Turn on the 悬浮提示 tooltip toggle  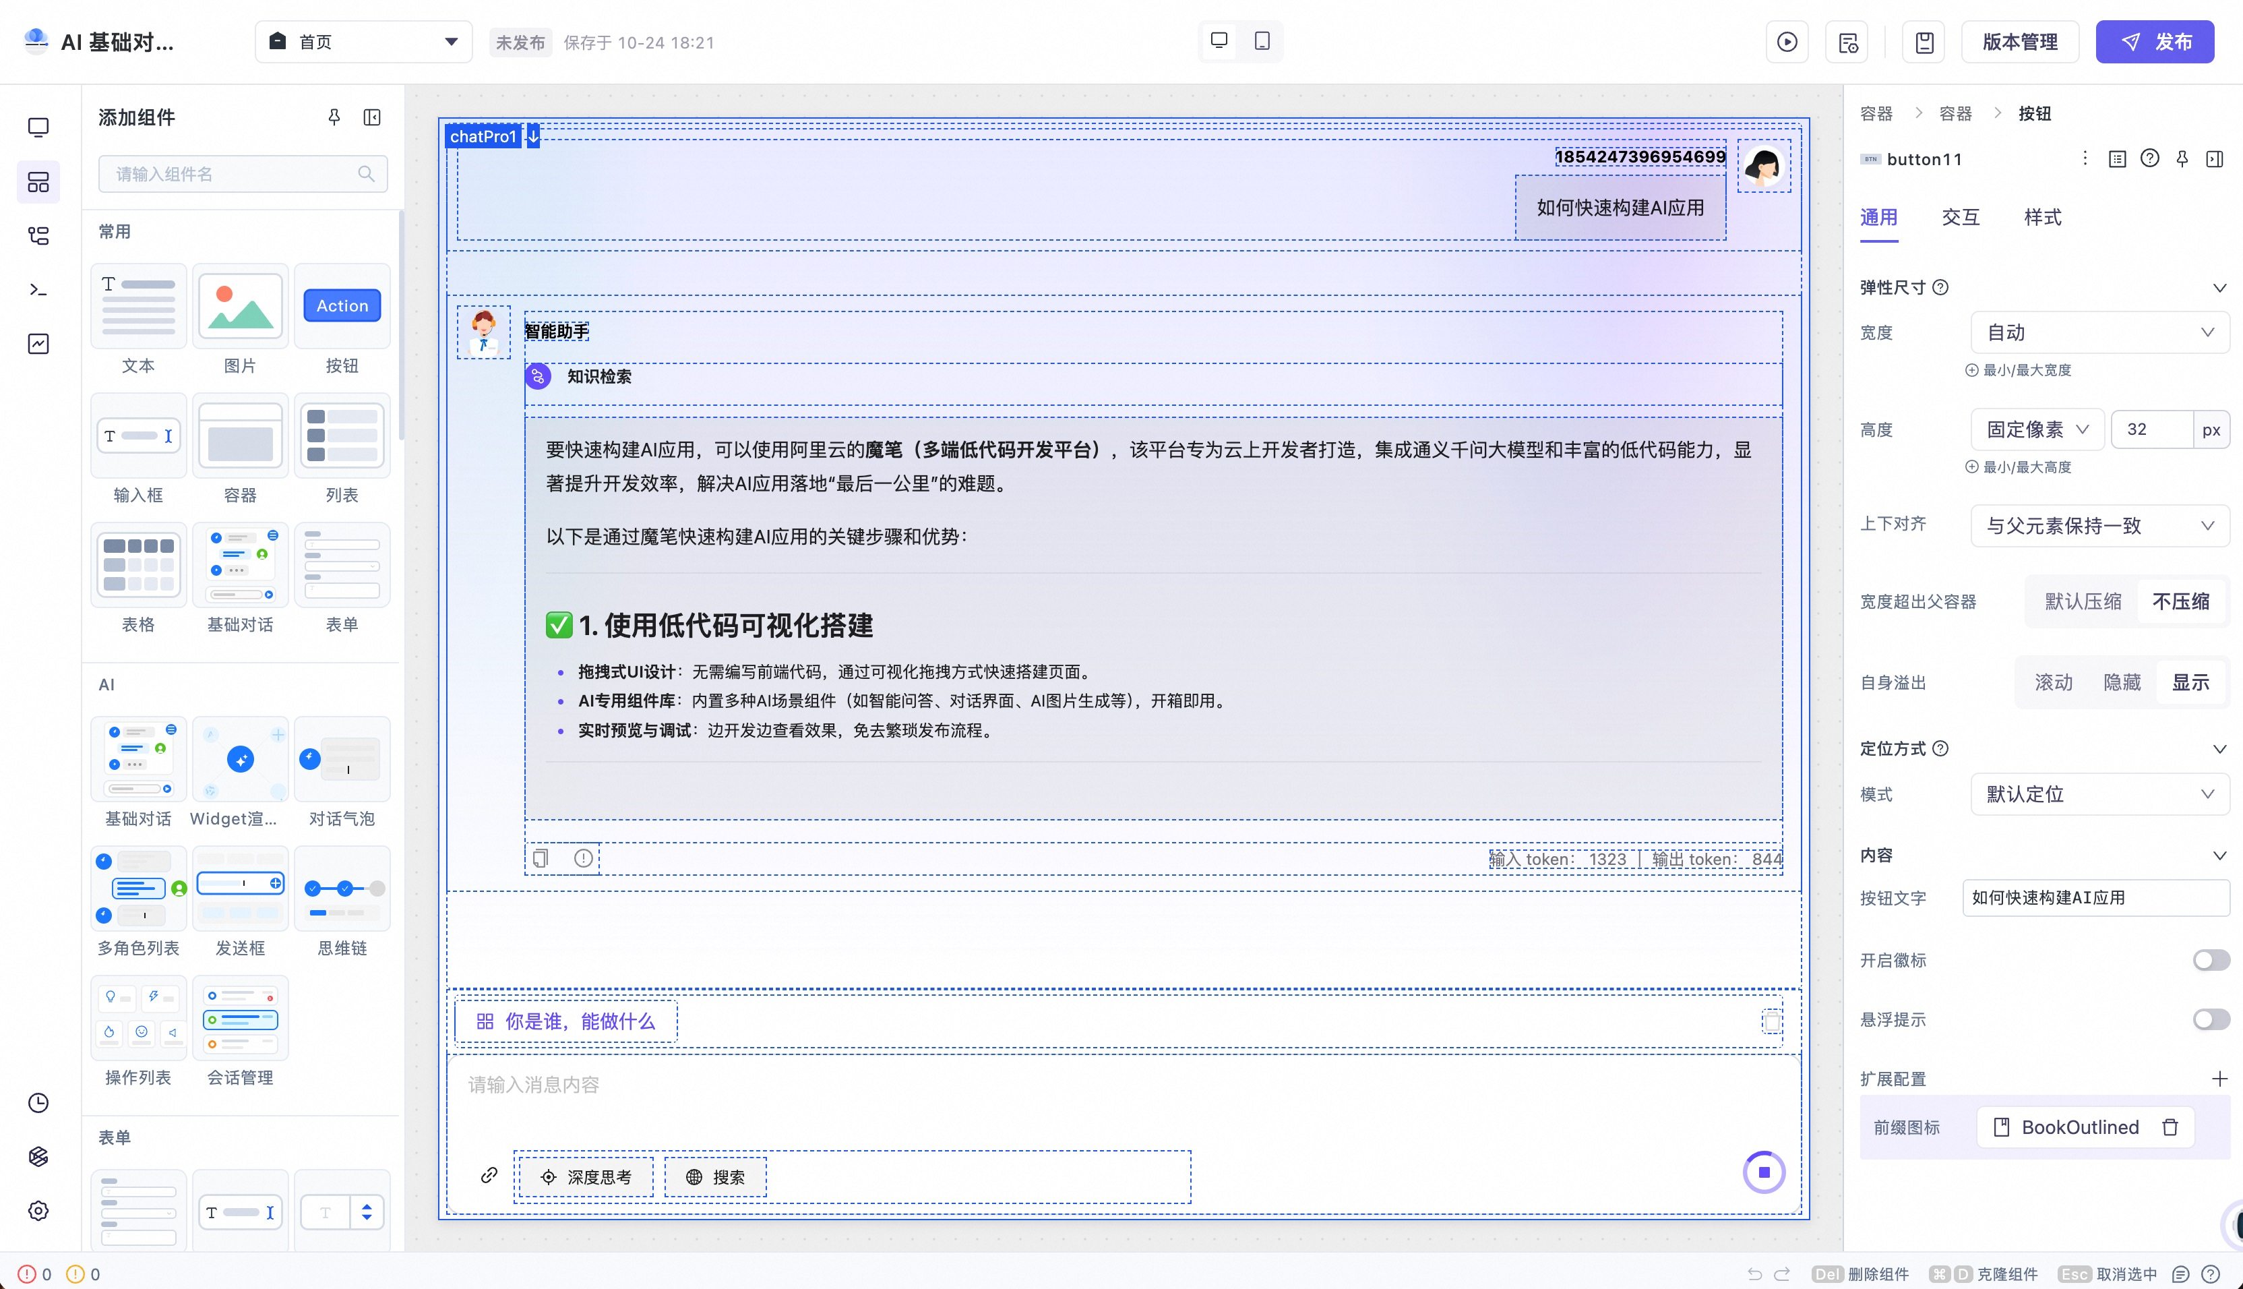coord(2210,1019)
